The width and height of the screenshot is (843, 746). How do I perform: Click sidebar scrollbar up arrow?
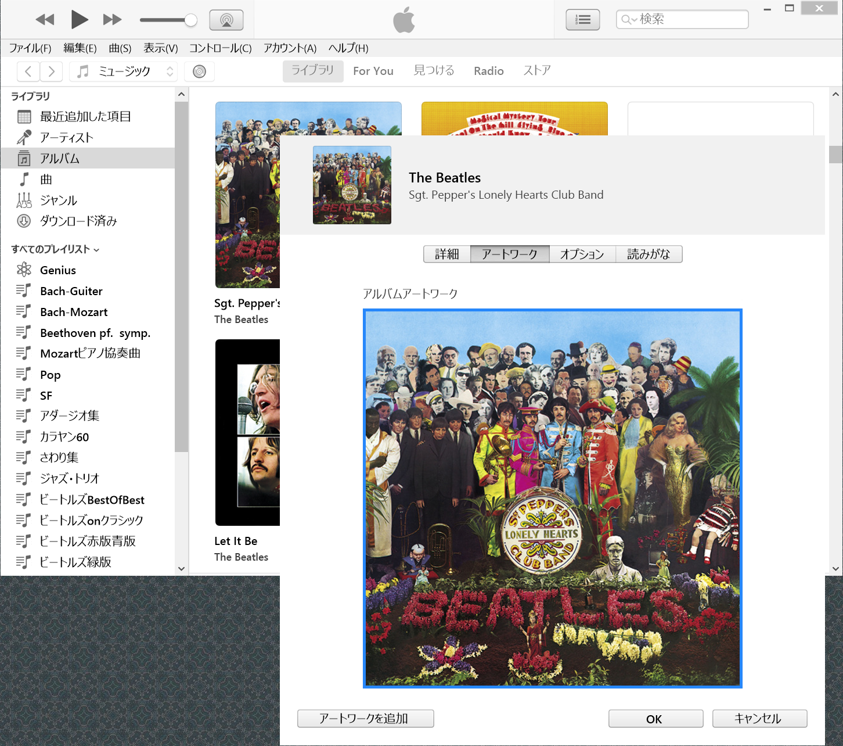point(181,94)
